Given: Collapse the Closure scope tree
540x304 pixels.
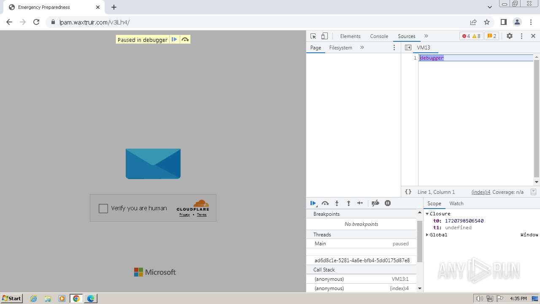Looking at the screenshot, I should click(x=427, y=214).
